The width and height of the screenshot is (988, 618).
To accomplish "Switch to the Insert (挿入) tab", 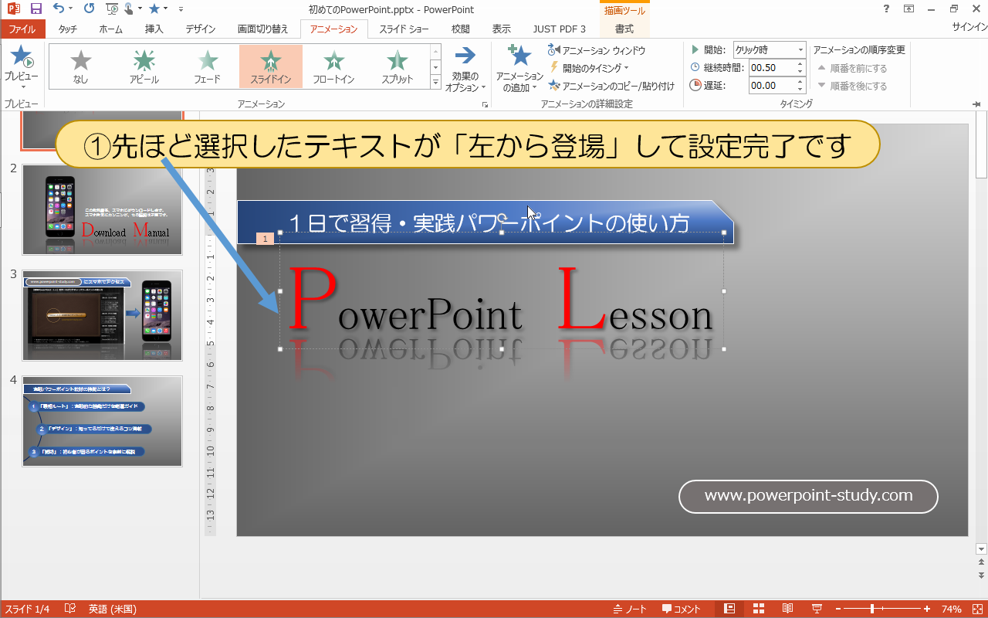I will point(154,29).
